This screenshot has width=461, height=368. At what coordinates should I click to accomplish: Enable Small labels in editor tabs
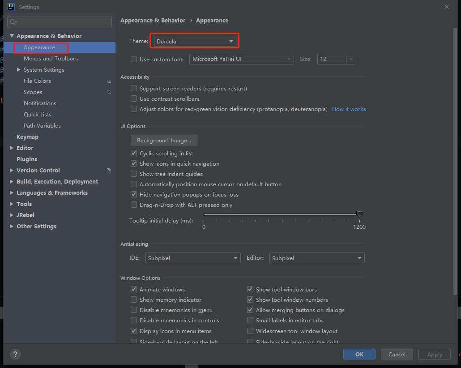250,321
